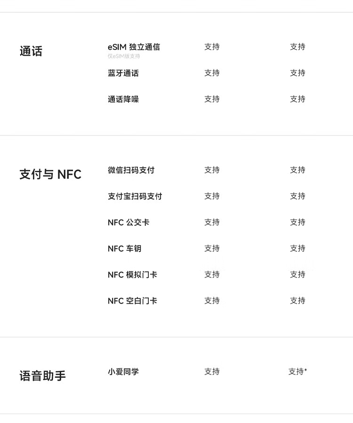
Task: Click first-column 支持 for eSIM 独立通信
Action: tap(212, 47)
